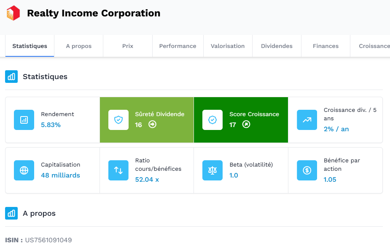
Task: Click the Sûreté Dividende score 16
Action: pos(138,125)
